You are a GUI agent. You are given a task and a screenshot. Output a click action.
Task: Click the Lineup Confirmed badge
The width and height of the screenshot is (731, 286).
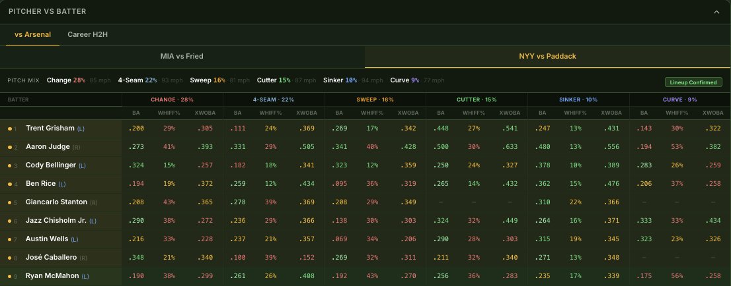click(x=693, y=82)
